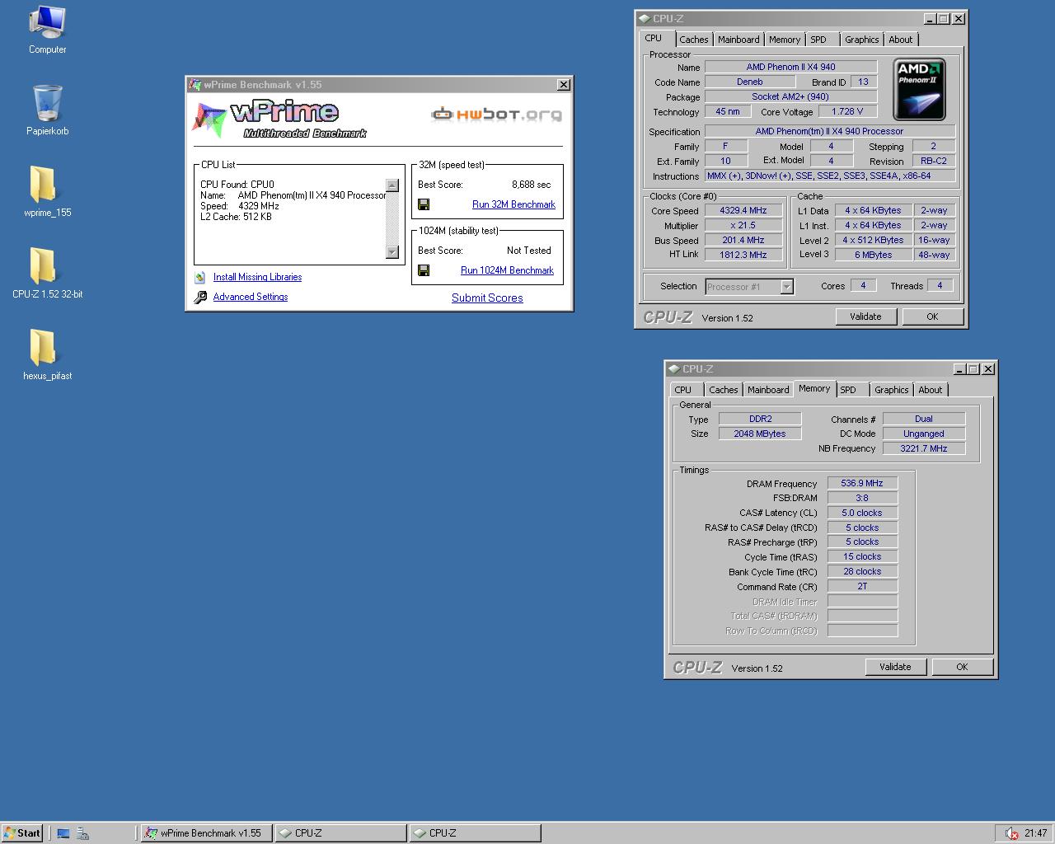Screen dimensions: 1055x844
Task: Click OK in the bottom CPU-Z window
Action: (x=962, y=667)
